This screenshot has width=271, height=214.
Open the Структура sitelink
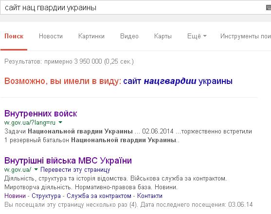point(46,196)
